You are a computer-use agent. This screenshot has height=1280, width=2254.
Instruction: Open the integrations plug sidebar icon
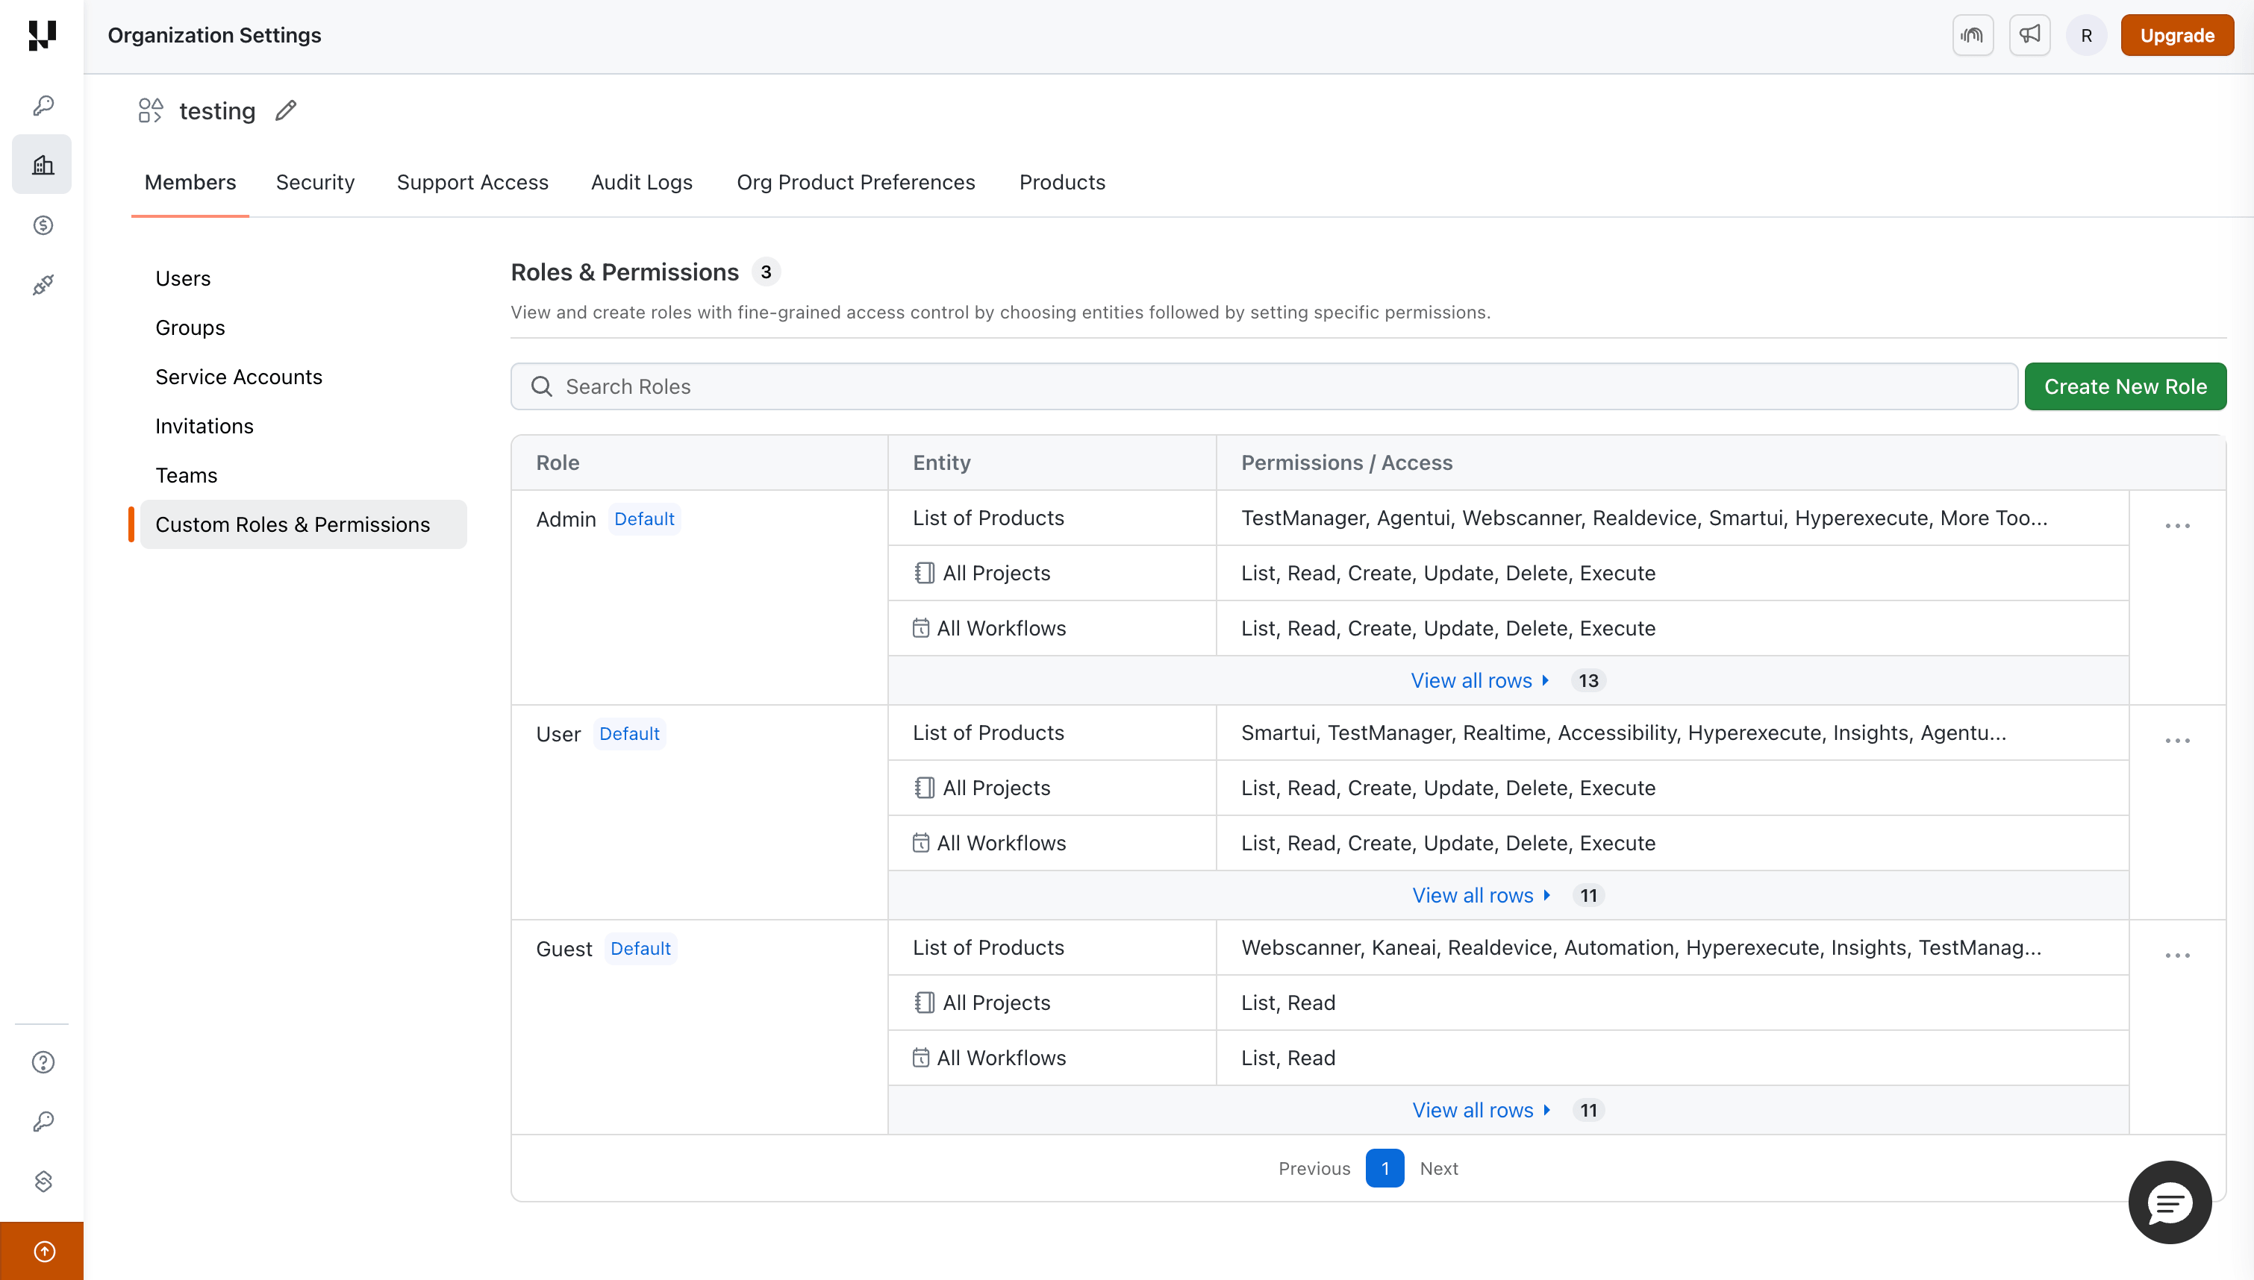click(43, 285)
